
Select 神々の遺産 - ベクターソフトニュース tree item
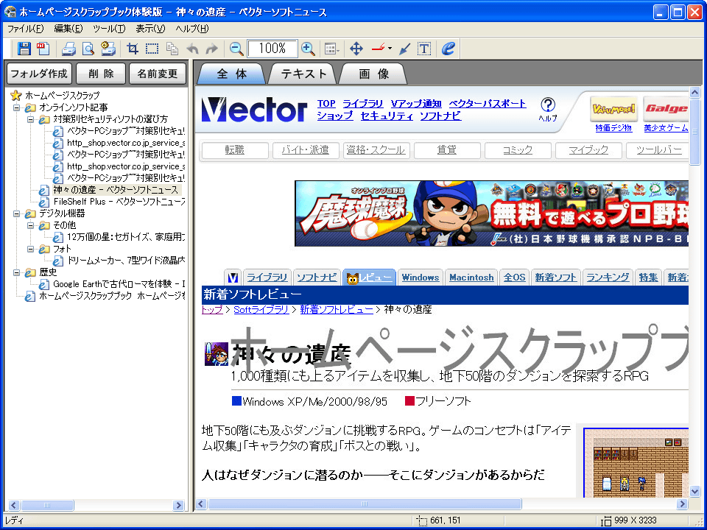tap(110, 190)
